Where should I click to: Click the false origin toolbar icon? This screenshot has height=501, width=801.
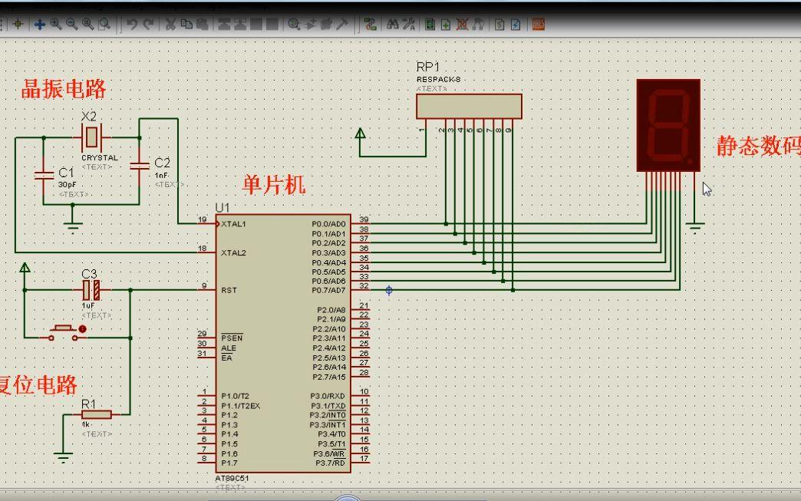coord(18,24)
